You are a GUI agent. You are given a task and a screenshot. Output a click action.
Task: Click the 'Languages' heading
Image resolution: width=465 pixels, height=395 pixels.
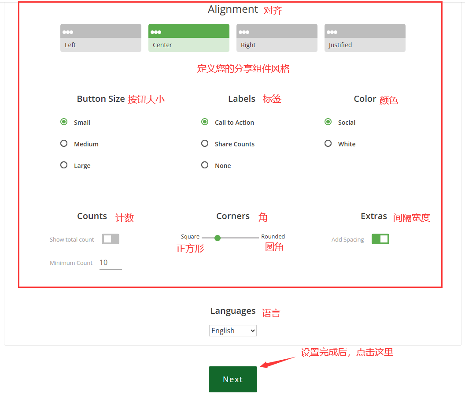(233, 311)
